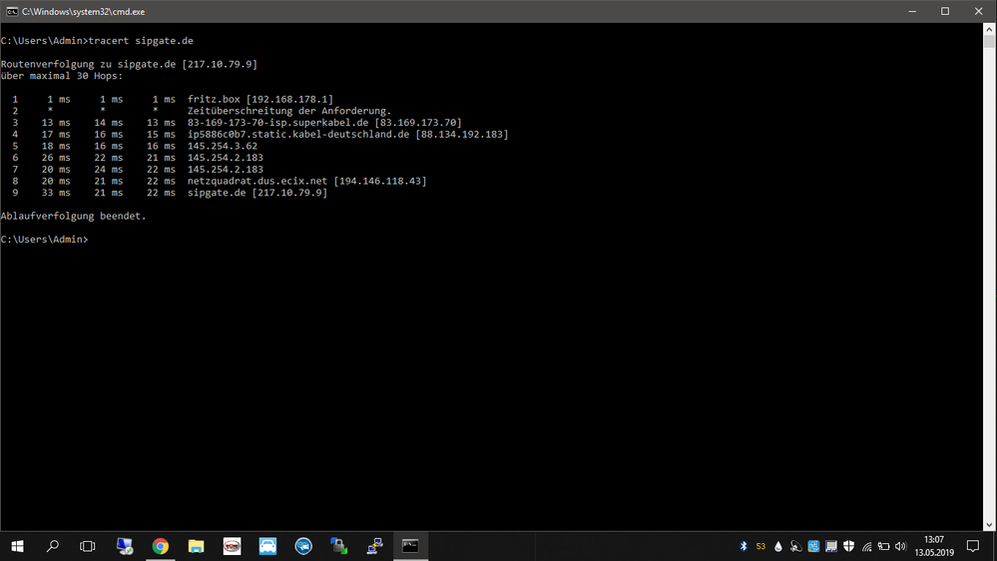Click the cmd.exe window title text
The height and width of the screenshot is (561, 997).
(x=83, y=11)
